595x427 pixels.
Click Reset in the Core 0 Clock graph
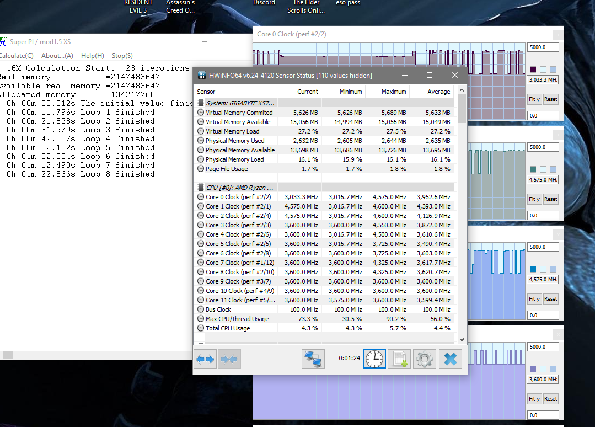(550, 99)
